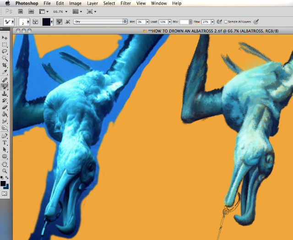Open the Wet percentage dropdown arrow
Viewport: 293px width, 240px height.
147,22
